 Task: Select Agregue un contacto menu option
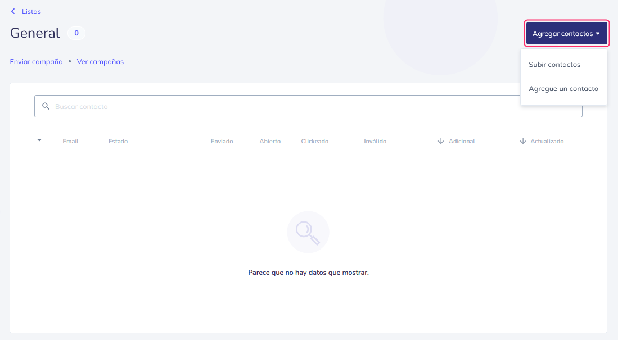tap(563, 89)
